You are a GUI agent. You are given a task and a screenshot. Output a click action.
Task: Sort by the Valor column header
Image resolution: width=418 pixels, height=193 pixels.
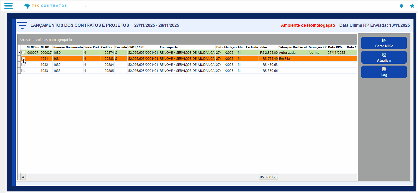pyautogui.click(x=269, y=47)
